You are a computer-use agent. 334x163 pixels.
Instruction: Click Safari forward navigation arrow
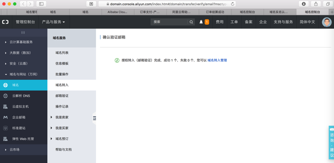(30, 4)
